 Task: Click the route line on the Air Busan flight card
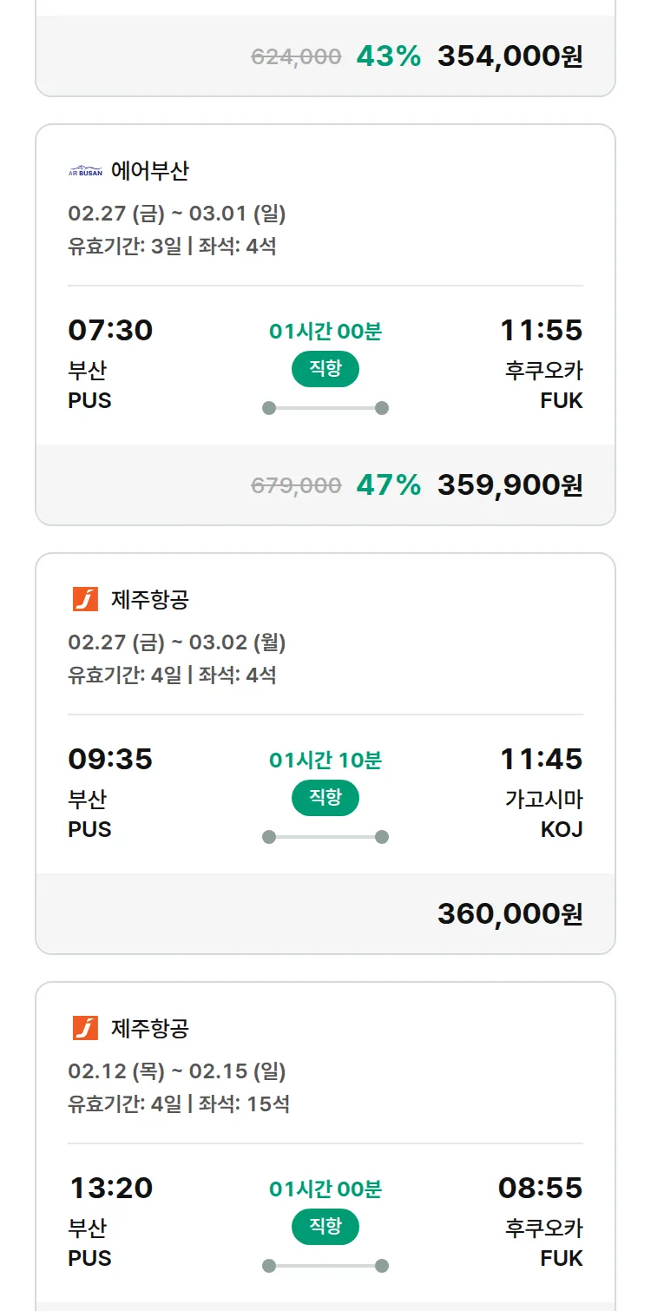point(325,408)
